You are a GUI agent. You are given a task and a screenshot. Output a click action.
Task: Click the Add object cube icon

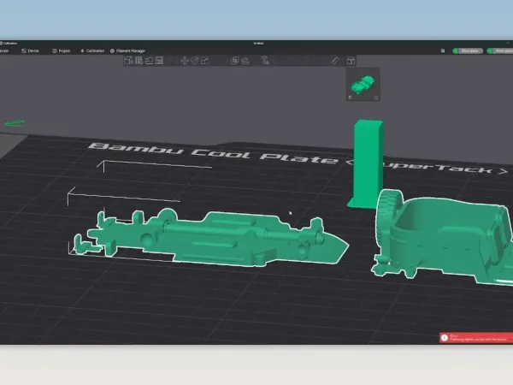[128, 61]
